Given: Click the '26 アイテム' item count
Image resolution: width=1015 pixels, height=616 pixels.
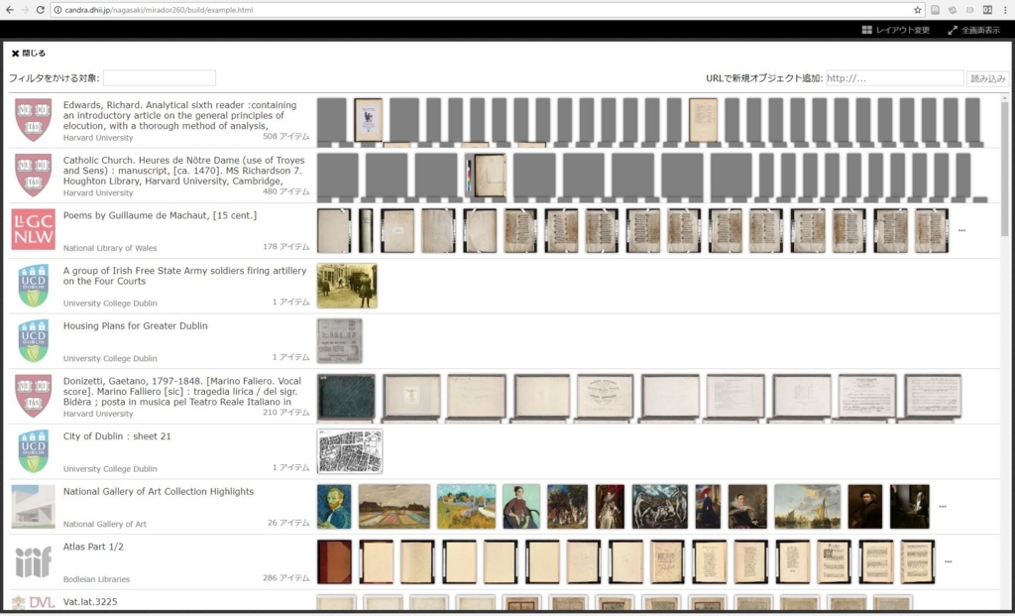Looking at the screenshot, I should (288, 523).
